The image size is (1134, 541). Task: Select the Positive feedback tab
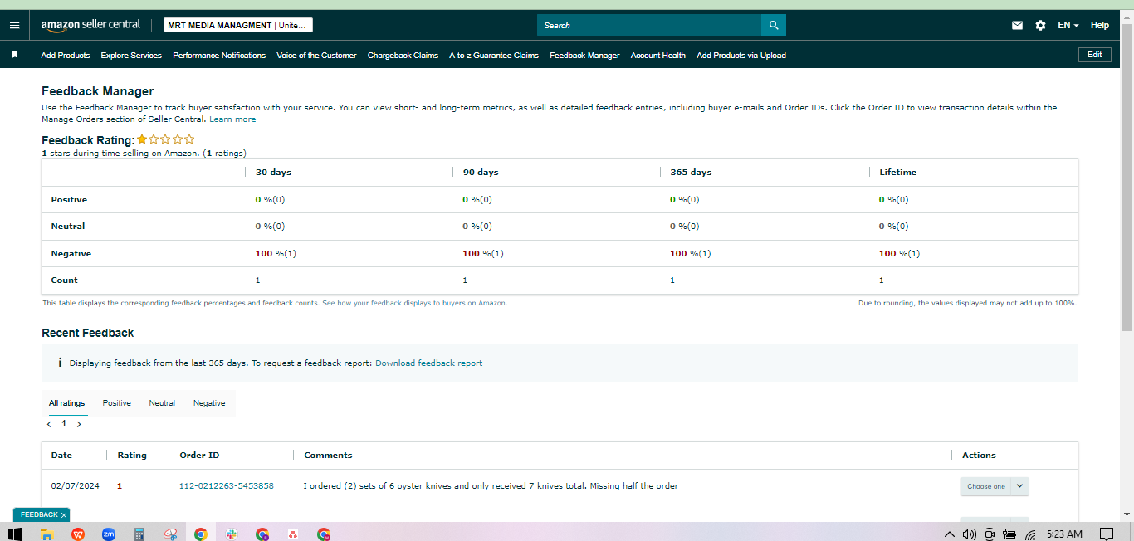point(117,403)
